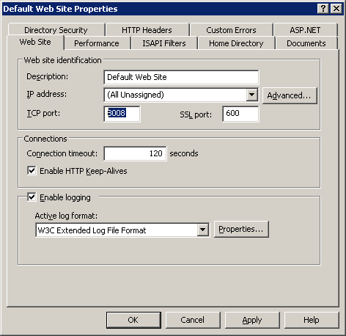
Task: Toggle Enable HTTP Keep-Alives checkbox
Action: pyautogui.click(x=32, y=171)
